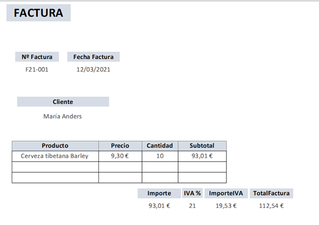The width and height of the screenshot is (319, 225).
Task: Click the date 12/03/2021
Action: pyautogui.click(x=93, y=70)
